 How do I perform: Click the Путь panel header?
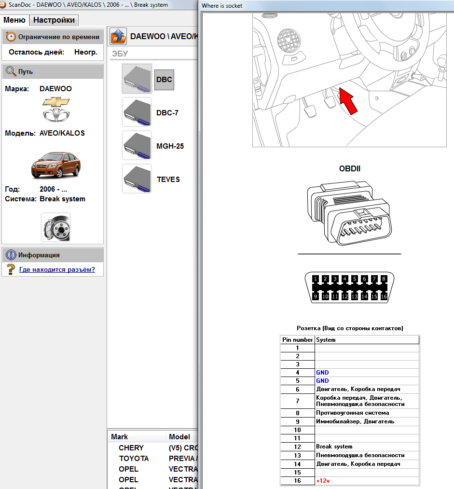pyautogui.click(x=53, y=71)
